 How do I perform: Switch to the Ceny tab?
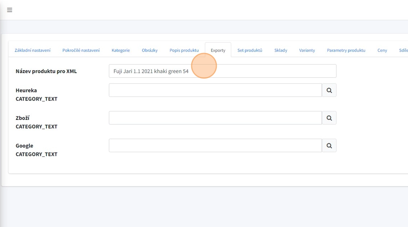[382, 50]
